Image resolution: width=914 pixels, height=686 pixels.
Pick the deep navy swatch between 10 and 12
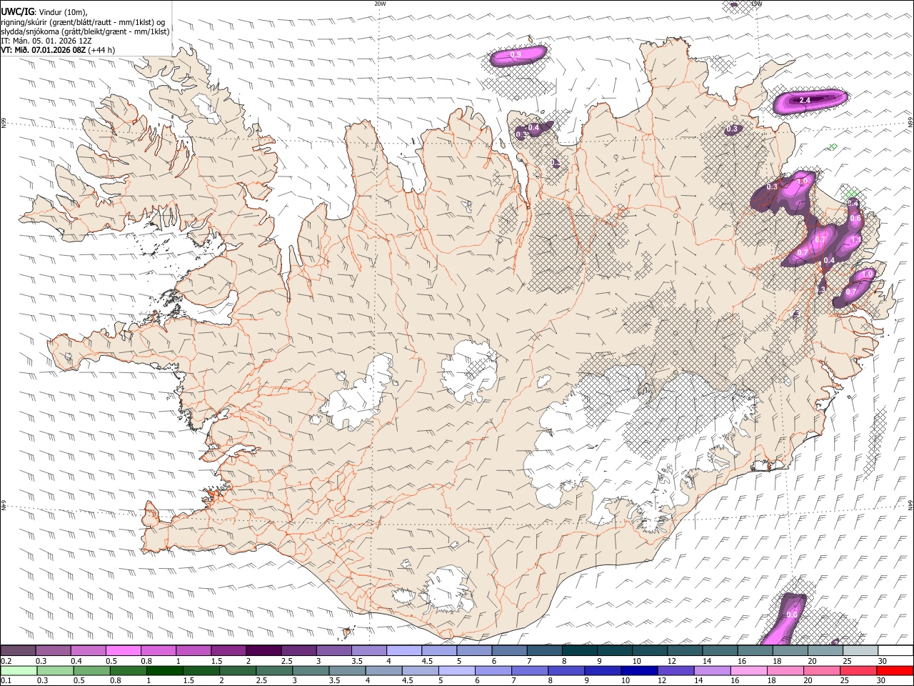click(638, 670)
